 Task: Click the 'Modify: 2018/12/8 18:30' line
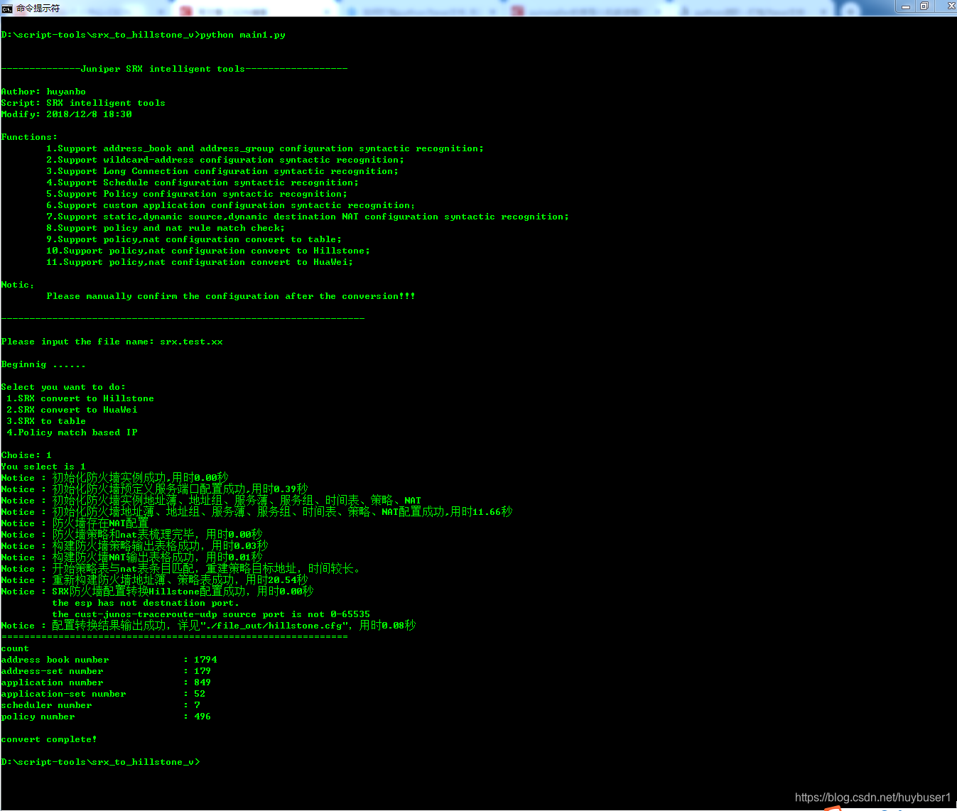67,114
